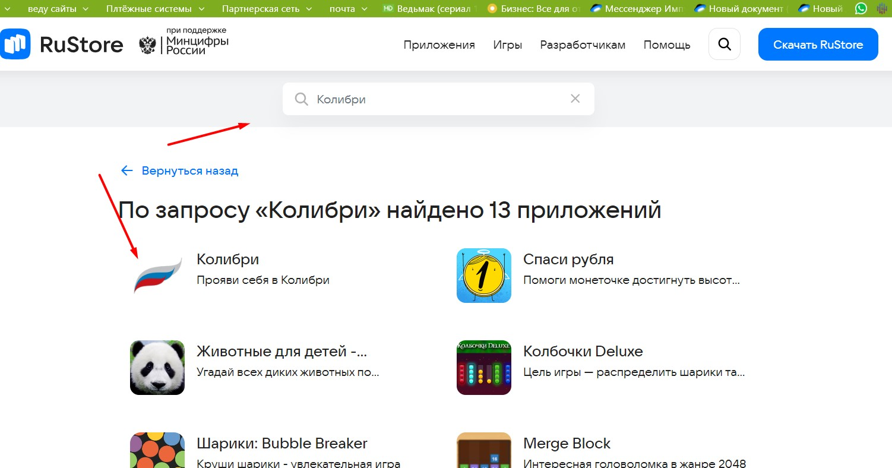
Task: Click the WhatsApp bookmark icon
Action: tap(861, 8)
